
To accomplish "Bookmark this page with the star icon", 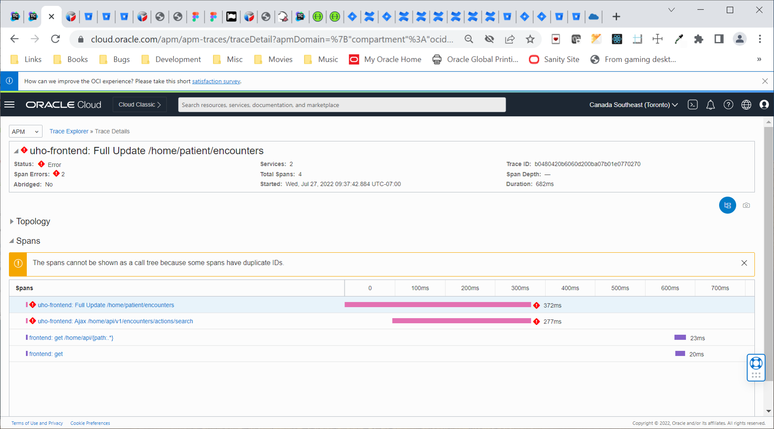I will pos(530,39).
